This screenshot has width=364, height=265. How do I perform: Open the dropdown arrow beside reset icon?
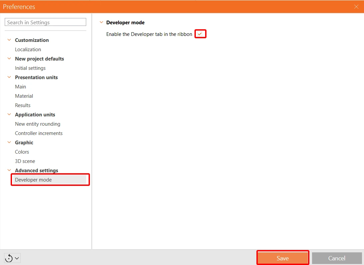point(17,258)
